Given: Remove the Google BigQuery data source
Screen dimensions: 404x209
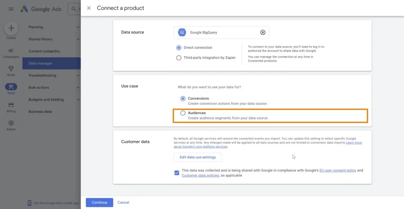Looking at the screenshot, I should (x=262, y=32).
